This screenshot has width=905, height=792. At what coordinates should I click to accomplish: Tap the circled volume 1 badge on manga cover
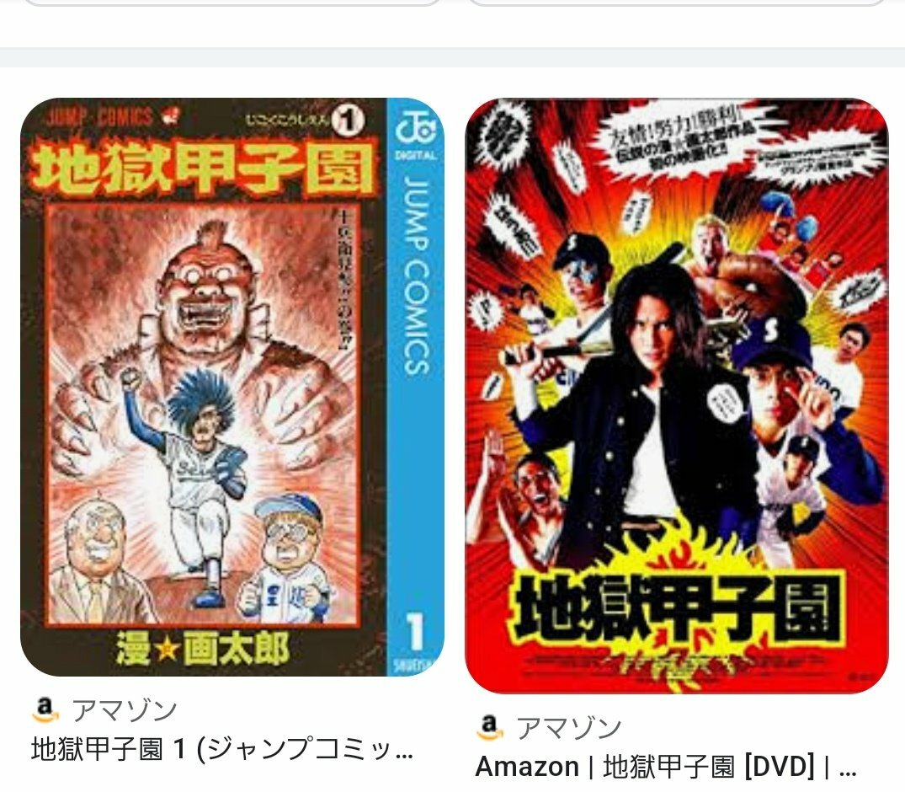click(348, 120)
